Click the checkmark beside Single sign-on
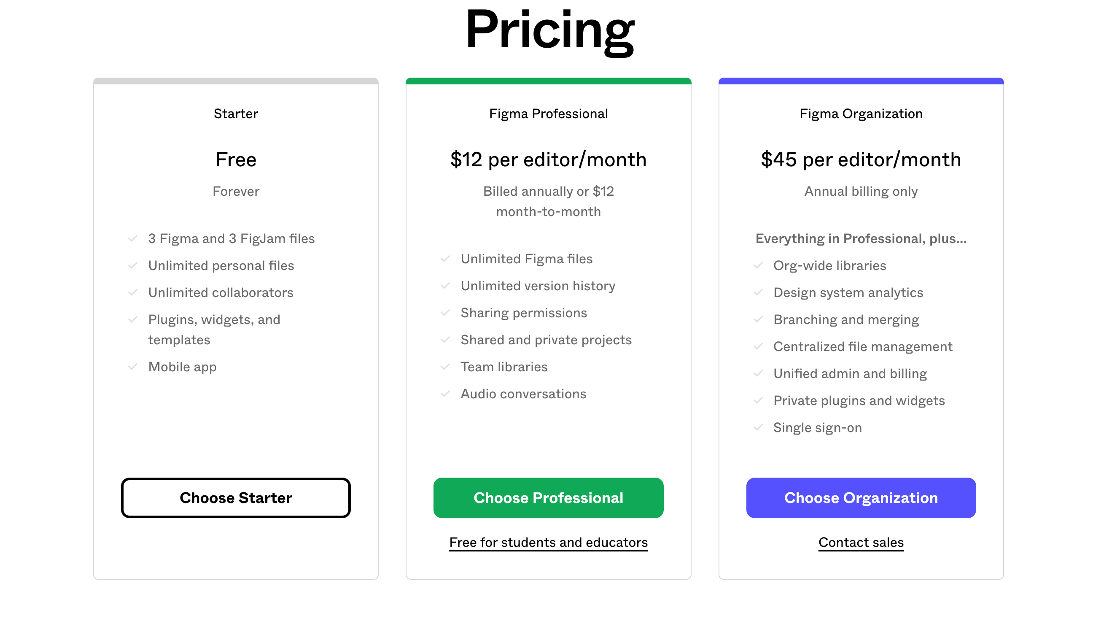The image size is (1120, 627). [x=759, y=427]
